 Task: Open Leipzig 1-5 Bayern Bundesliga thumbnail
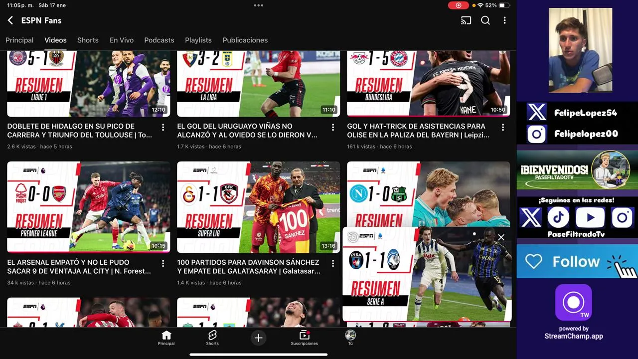pyautogui.click(x=428, y=84)
